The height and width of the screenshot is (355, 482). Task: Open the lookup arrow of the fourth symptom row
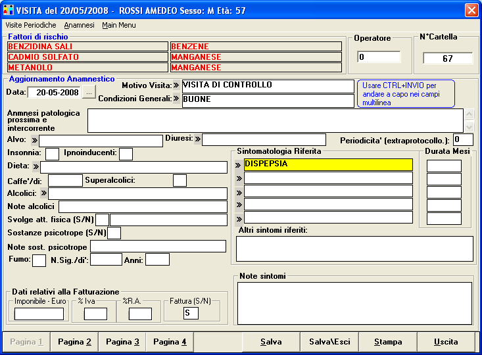[x=239, y=204]
